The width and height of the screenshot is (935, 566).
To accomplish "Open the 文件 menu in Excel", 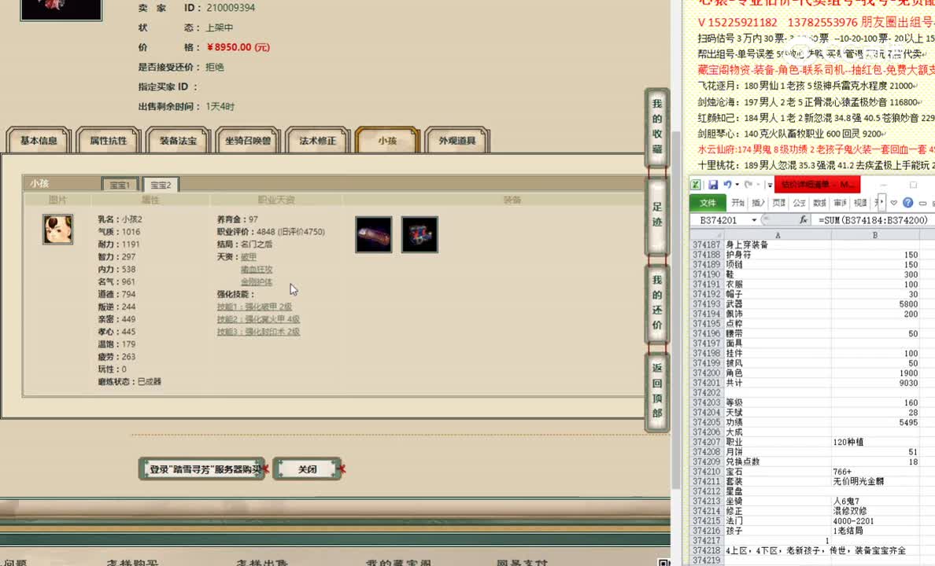I will coord(708,203).
